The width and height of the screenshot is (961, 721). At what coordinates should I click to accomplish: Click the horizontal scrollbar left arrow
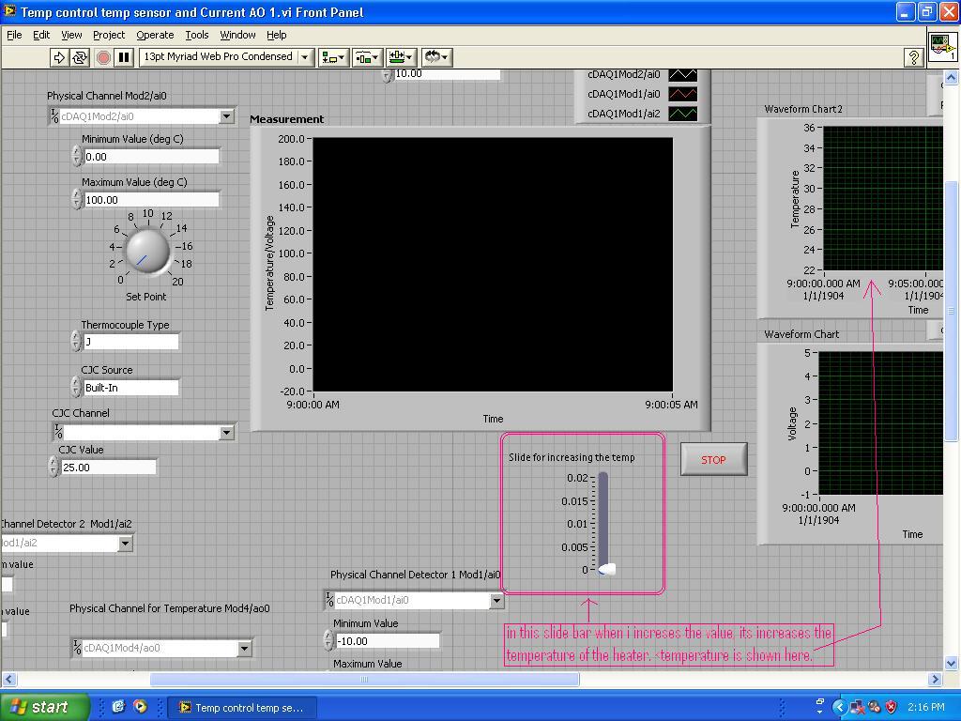pyautogui.click(x=9, y=680)
